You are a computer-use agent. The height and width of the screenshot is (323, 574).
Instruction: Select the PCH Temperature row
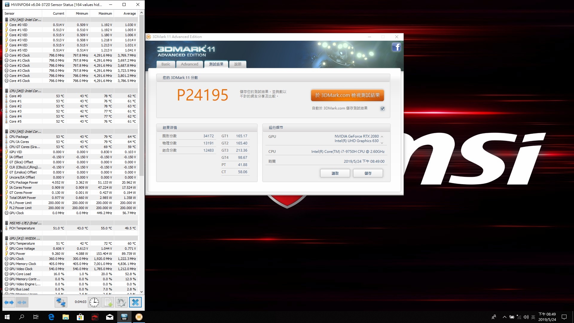(x=71, y=228)
